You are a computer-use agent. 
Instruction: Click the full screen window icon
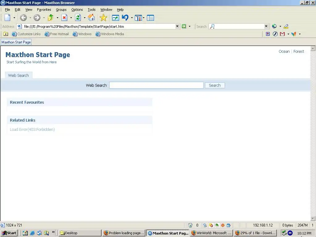[x=115, y=18]
